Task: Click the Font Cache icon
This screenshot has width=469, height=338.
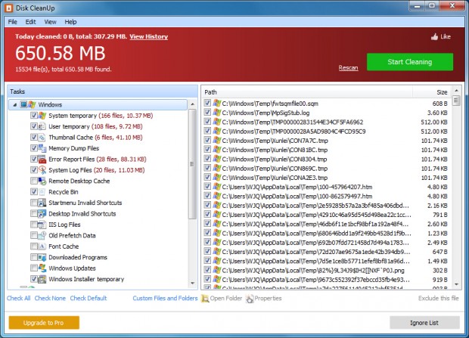Action: [x=42, y=247]
